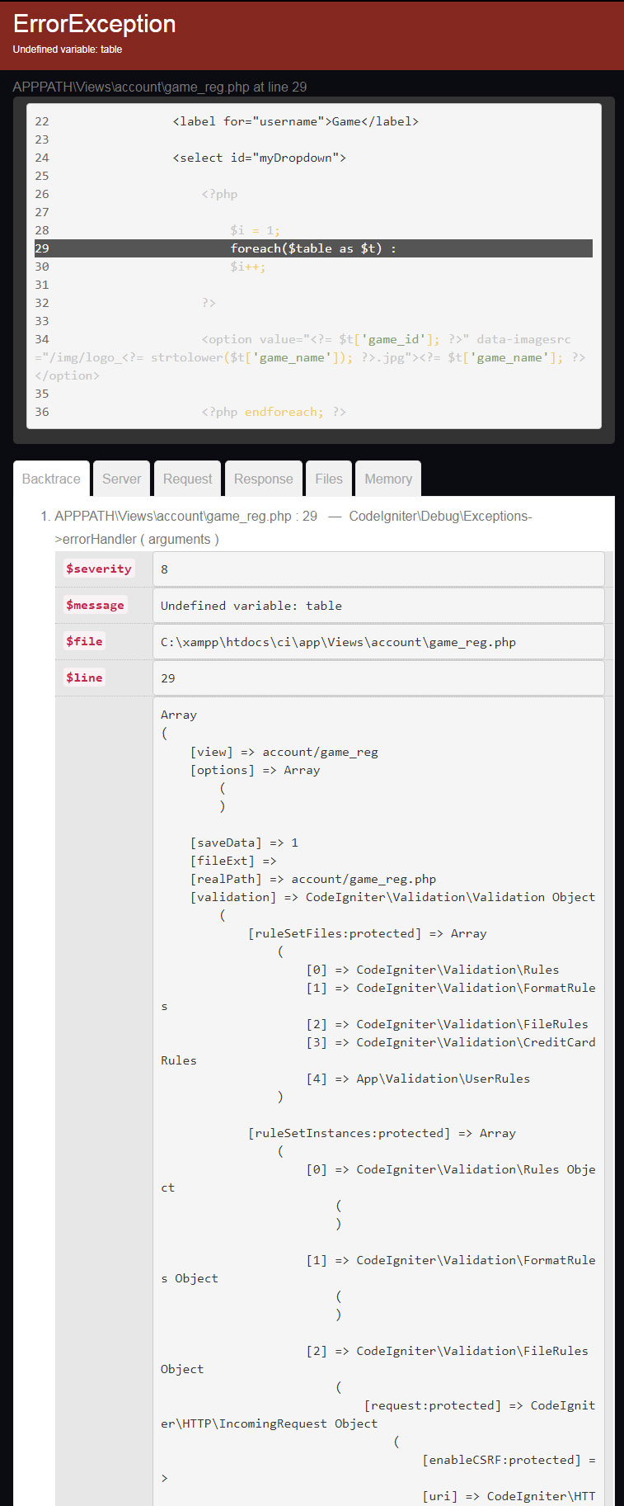
Task: Click code line 22 with Game label
Action: pyautogui.click(x=295, y=121)
